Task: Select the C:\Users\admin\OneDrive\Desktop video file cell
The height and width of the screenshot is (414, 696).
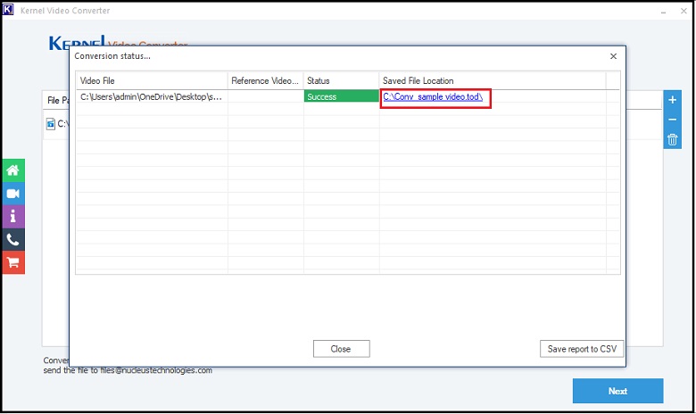Action: (x=152, y=96)
